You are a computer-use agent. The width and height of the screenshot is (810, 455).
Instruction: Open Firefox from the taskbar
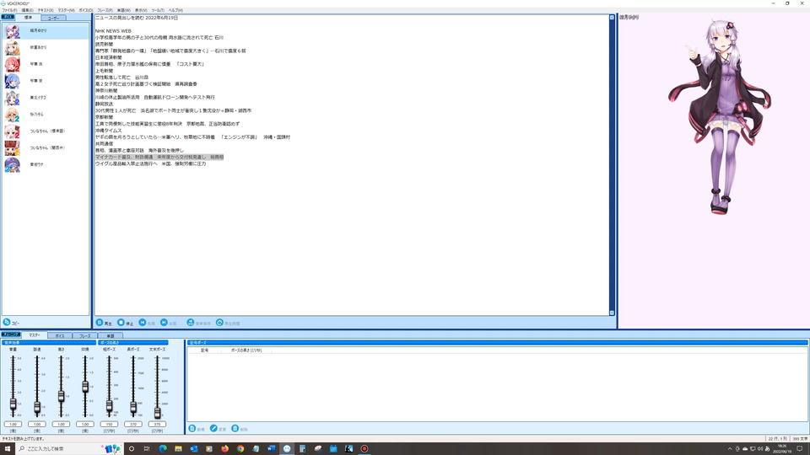(224, 448)
